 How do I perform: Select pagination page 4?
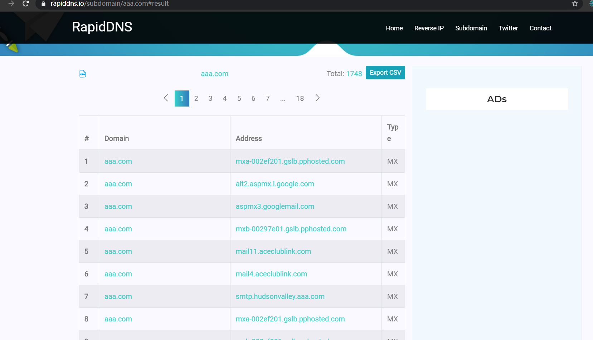tap(225, 98)
